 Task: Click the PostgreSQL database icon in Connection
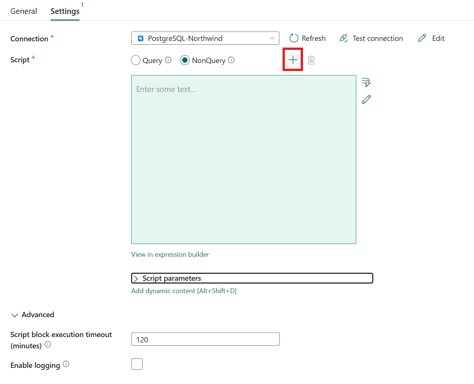click(x=141, y=38)
